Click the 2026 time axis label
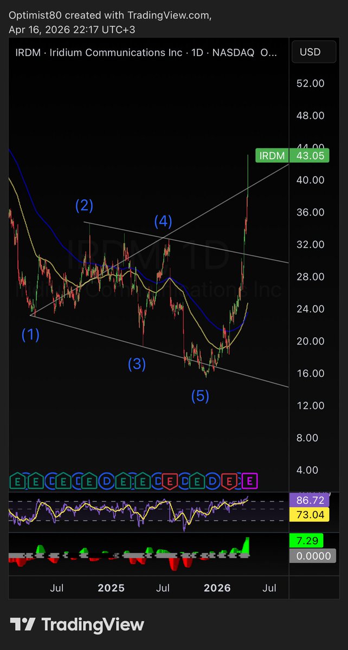348x650 pixels. point(217,588)
